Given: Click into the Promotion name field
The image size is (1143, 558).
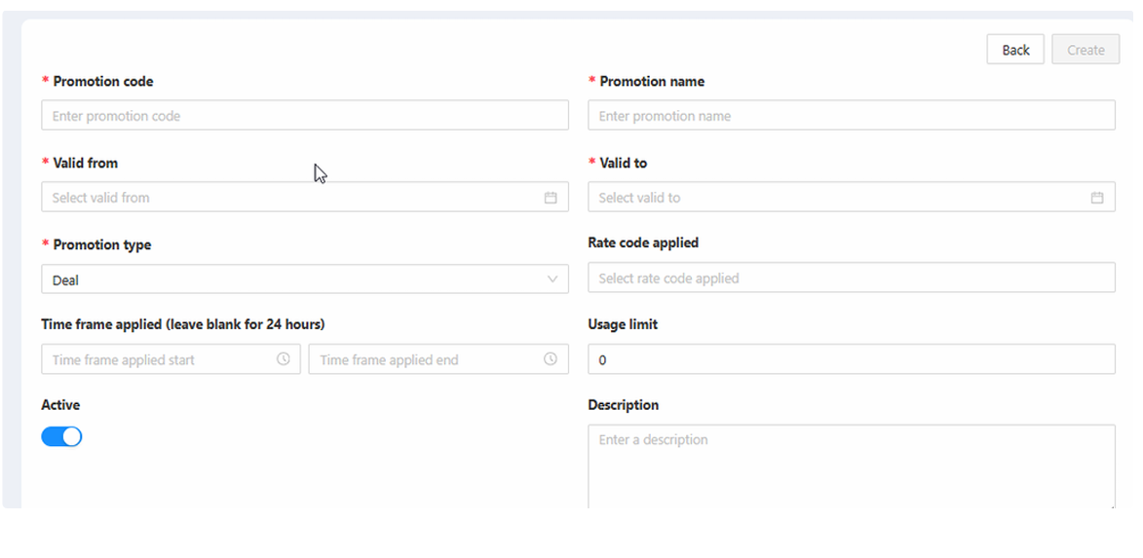Looking at the screenshot, I should 851,116.
